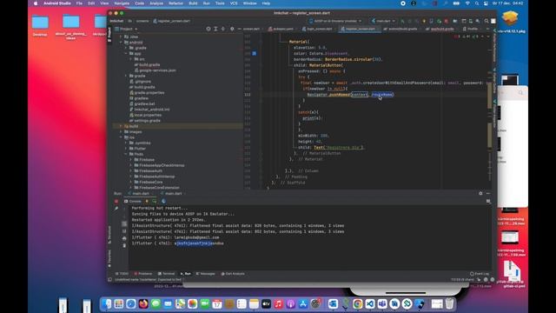This screenshot has height=313, width=556.
Task: Click the context argument in pushNamed
Action: coord(360,95)
